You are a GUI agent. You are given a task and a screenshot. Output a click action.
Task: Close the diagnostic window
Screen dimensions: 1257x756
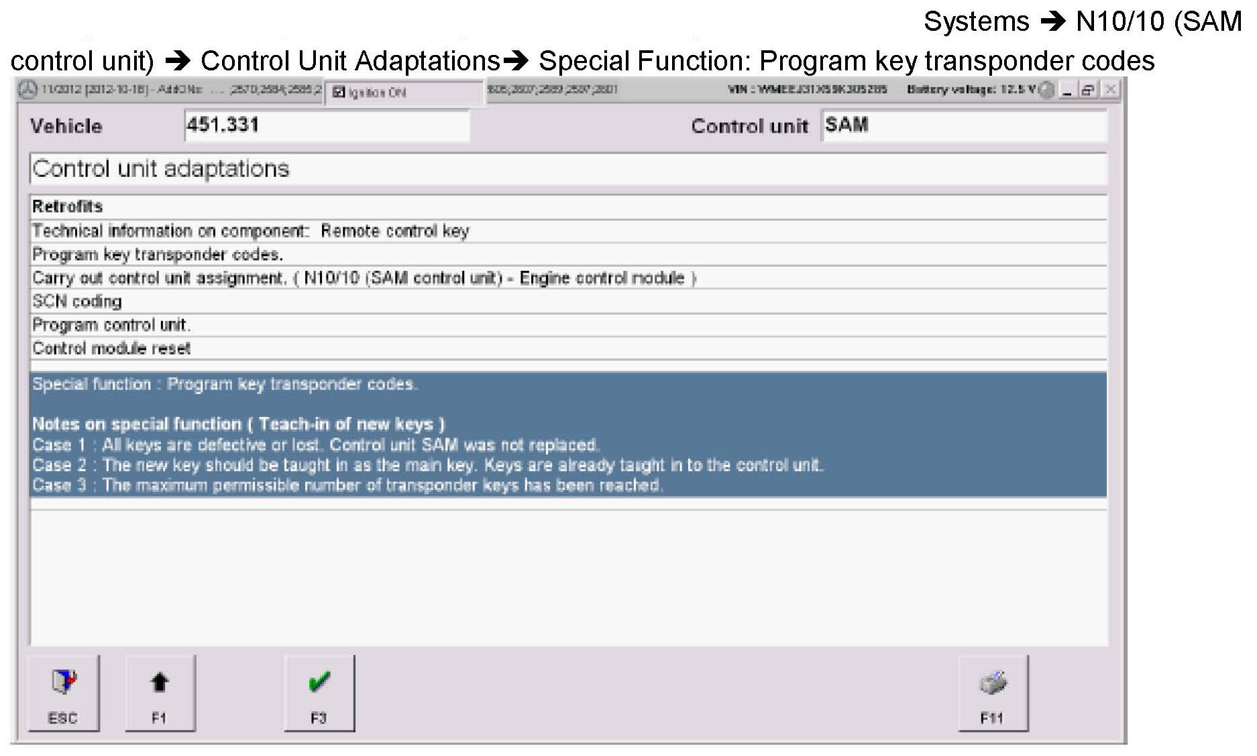point(1111,90)
